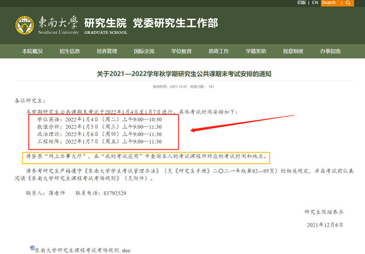Screen dimensions: 365x254
Task: Expand the 学位教育 navigation item
Action: click(x=181, y=51)
